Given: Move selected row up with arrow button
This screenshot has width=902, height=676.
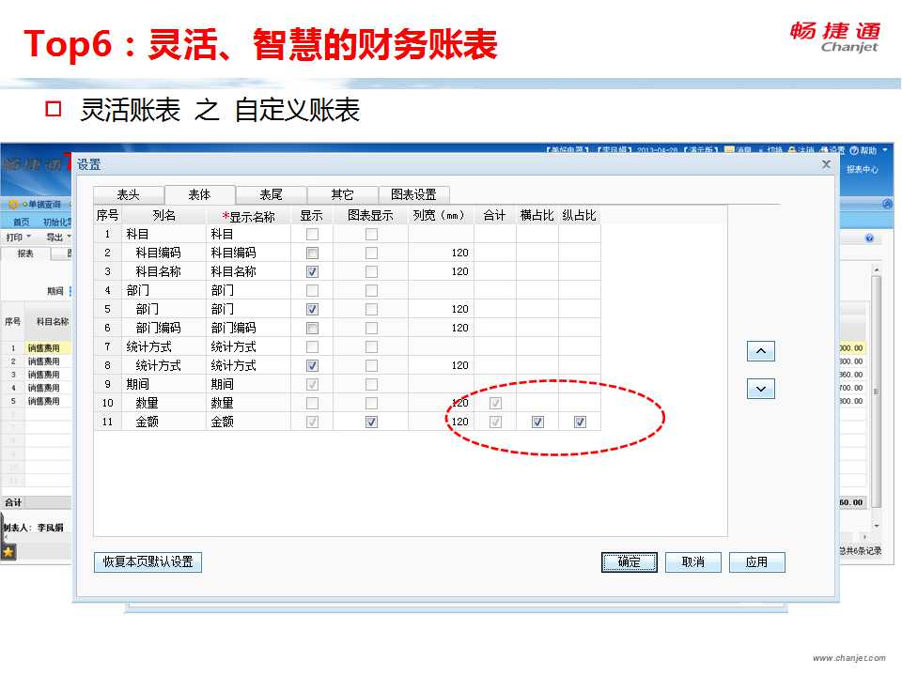Looking at the screenshot, I should pyautogui.click(x=760, y=351).
